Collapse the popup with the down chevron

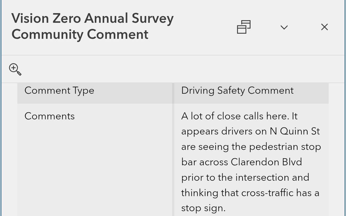coord(284,27)
